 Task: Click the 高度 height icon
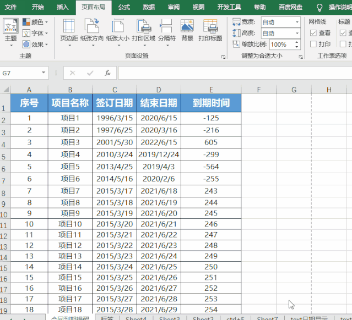tap(236, 33)
